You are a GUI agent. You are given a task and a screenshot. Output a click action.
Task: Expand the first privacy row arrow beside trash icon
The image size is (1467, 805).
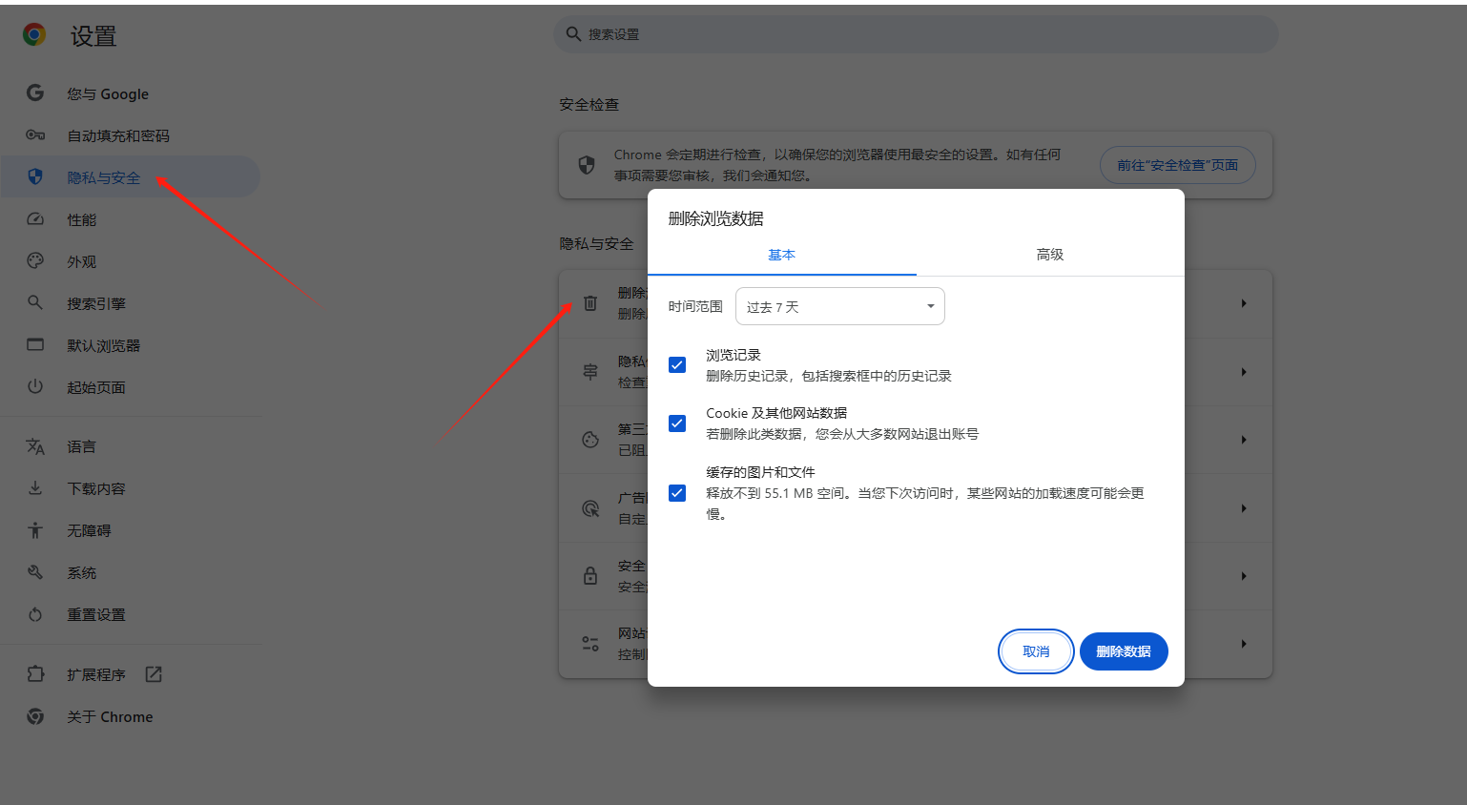click(x=1244, y=303)
